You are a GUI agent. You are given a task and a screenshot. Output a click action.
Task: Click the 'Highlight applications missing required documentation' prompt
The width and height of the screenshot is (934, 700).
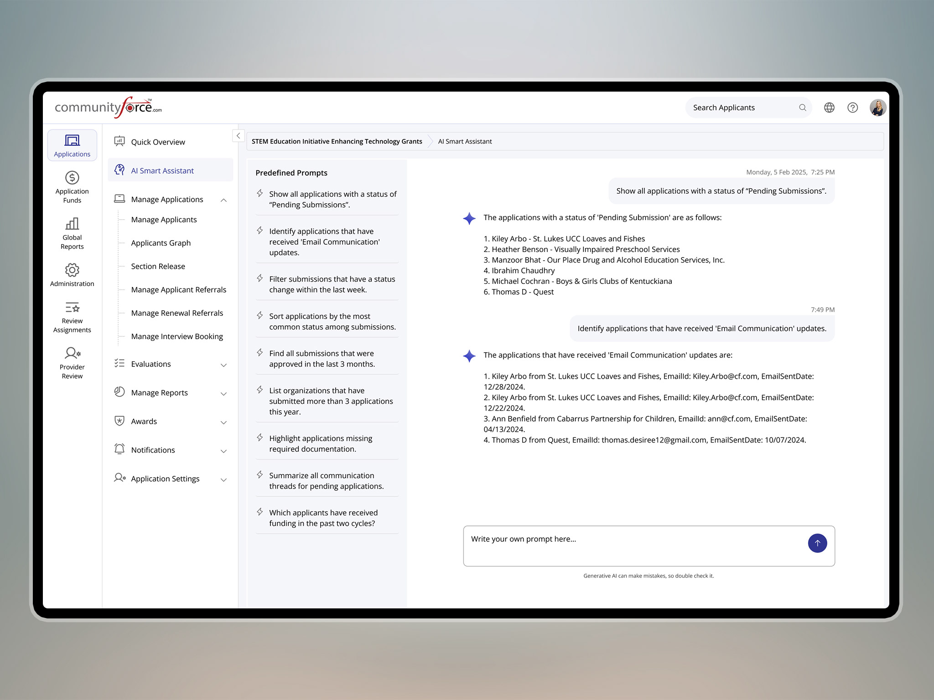321,443
